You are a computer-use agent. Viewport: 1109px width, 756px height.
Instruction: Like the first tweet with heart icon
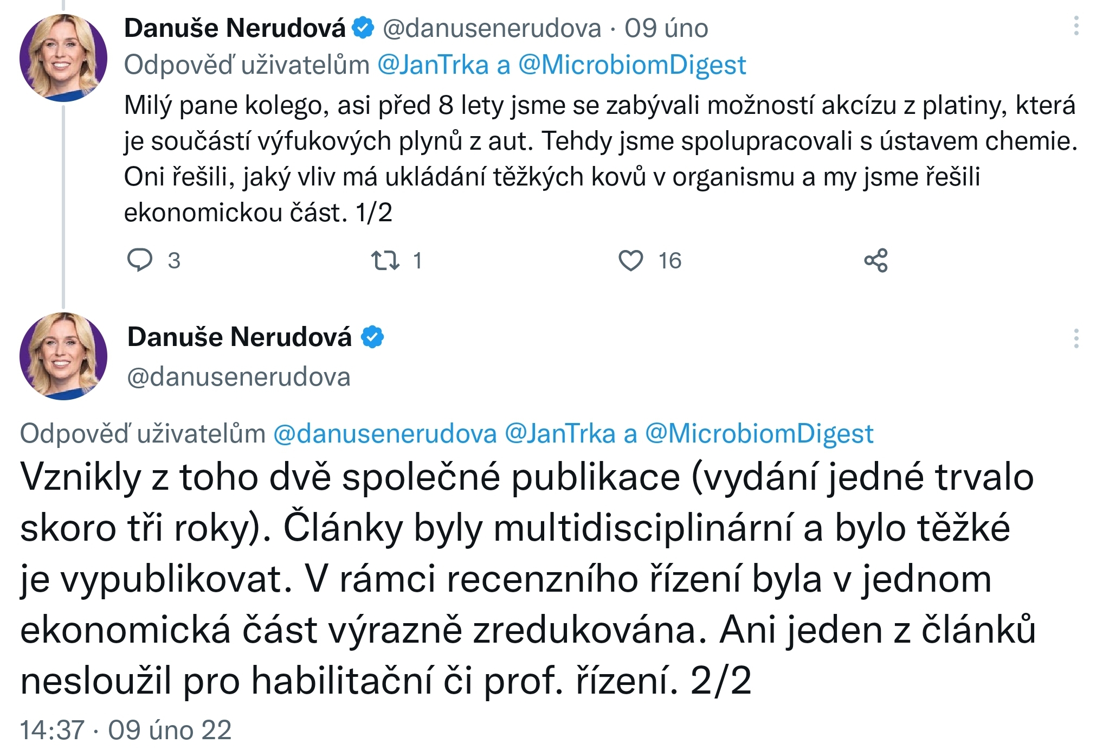point(631,260)
